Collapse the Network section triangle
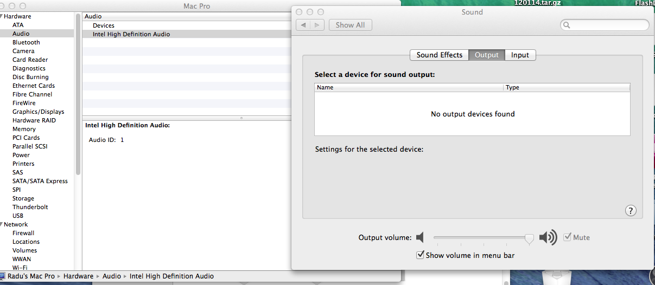This screenshot has height=285, width=655. click(2, 225)
